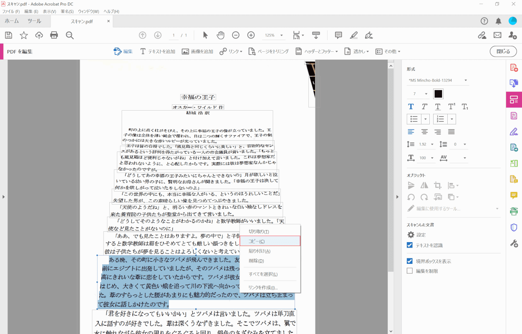Open the numbered list dropdown arrow
This screenshot has width=522, height=334.
(452, 119)
